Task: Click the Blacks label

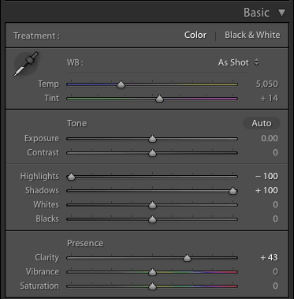Action: (47, 219)
